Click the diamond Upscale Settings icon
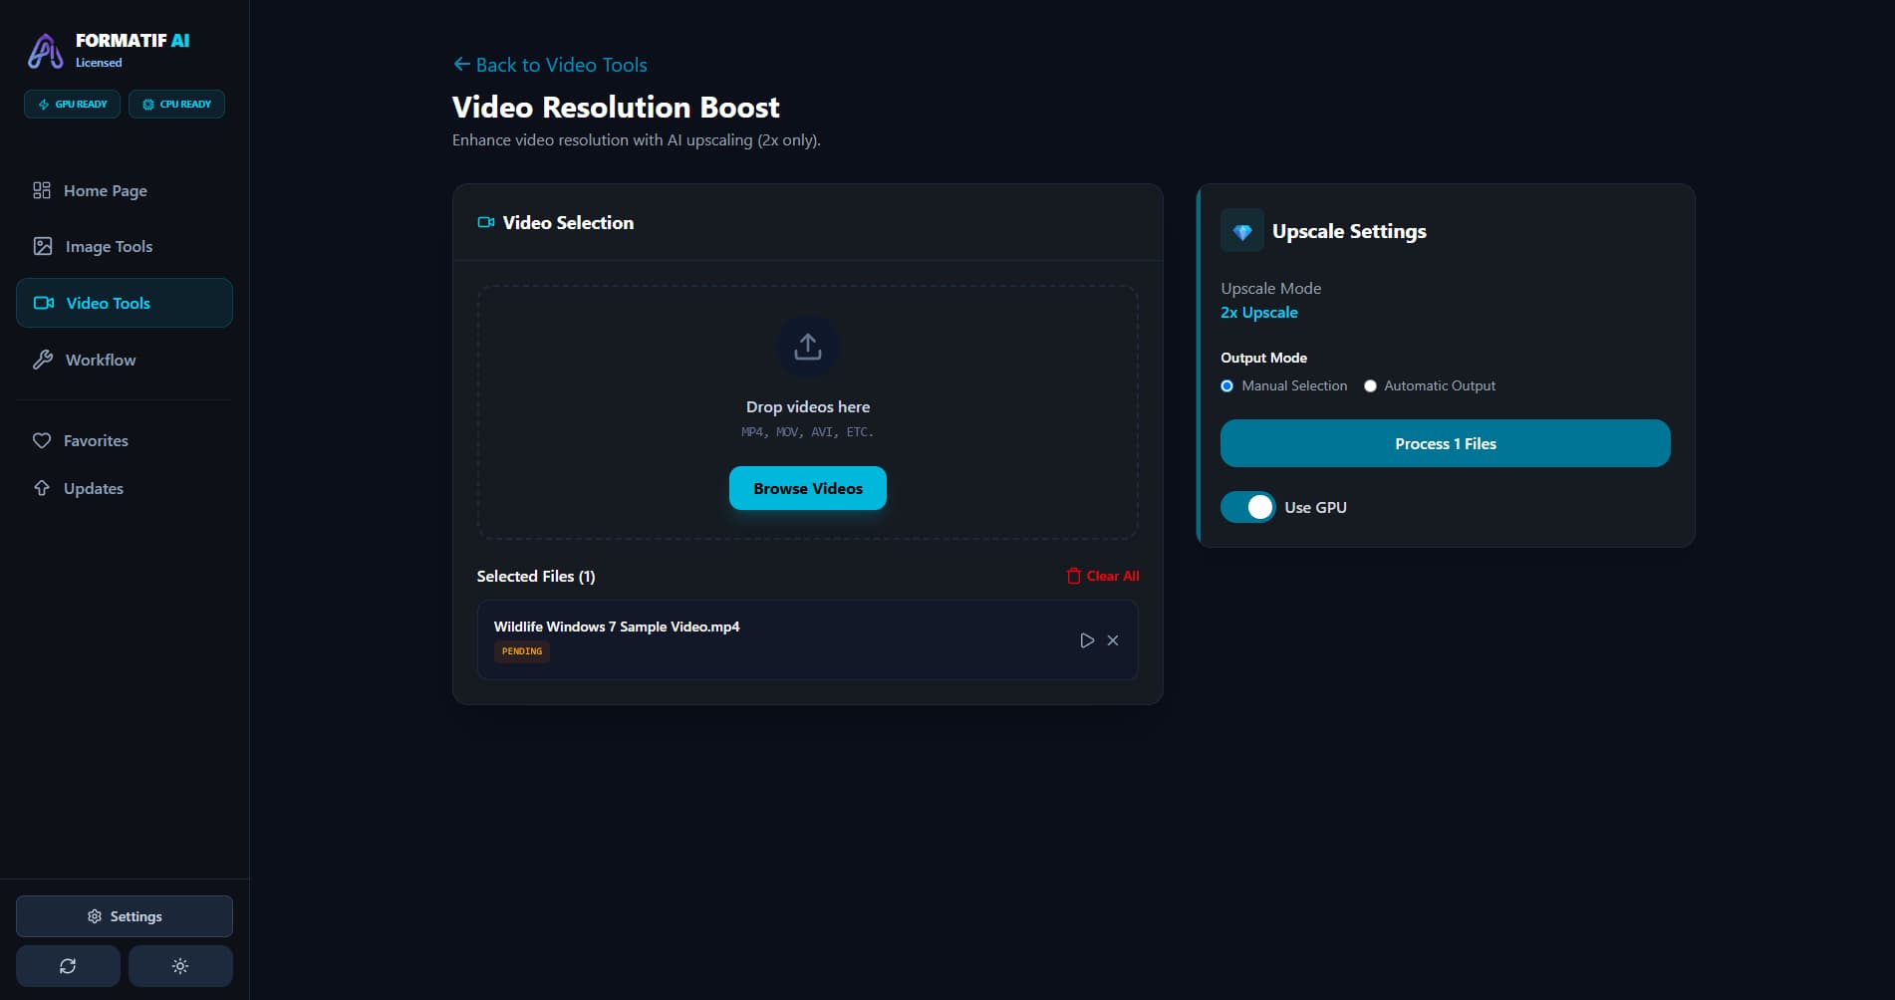Viewport: 1895px width, 1000px height. tap(1242, 231)
